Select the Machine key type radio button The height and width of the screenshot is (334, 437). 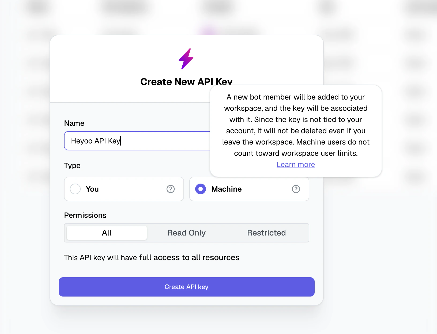click(200, 189)
